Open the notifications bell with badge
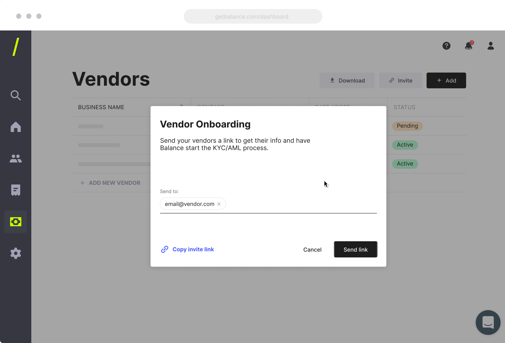 pos(469,45)
